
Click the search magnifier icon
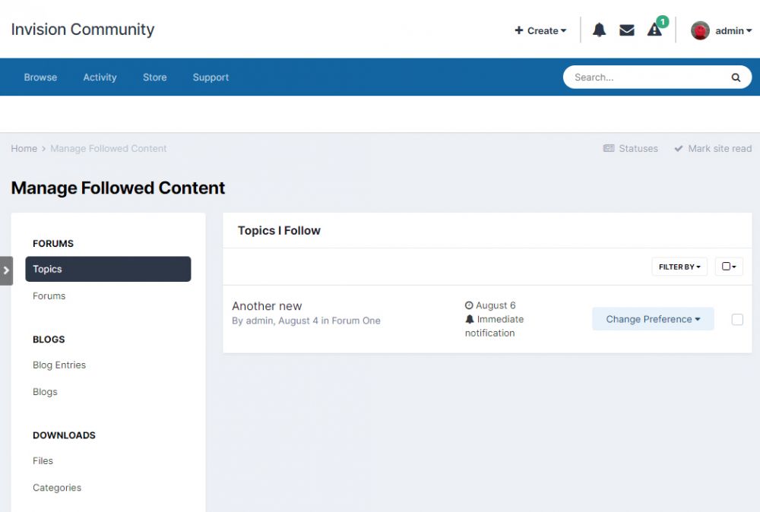tap(735, 77)
